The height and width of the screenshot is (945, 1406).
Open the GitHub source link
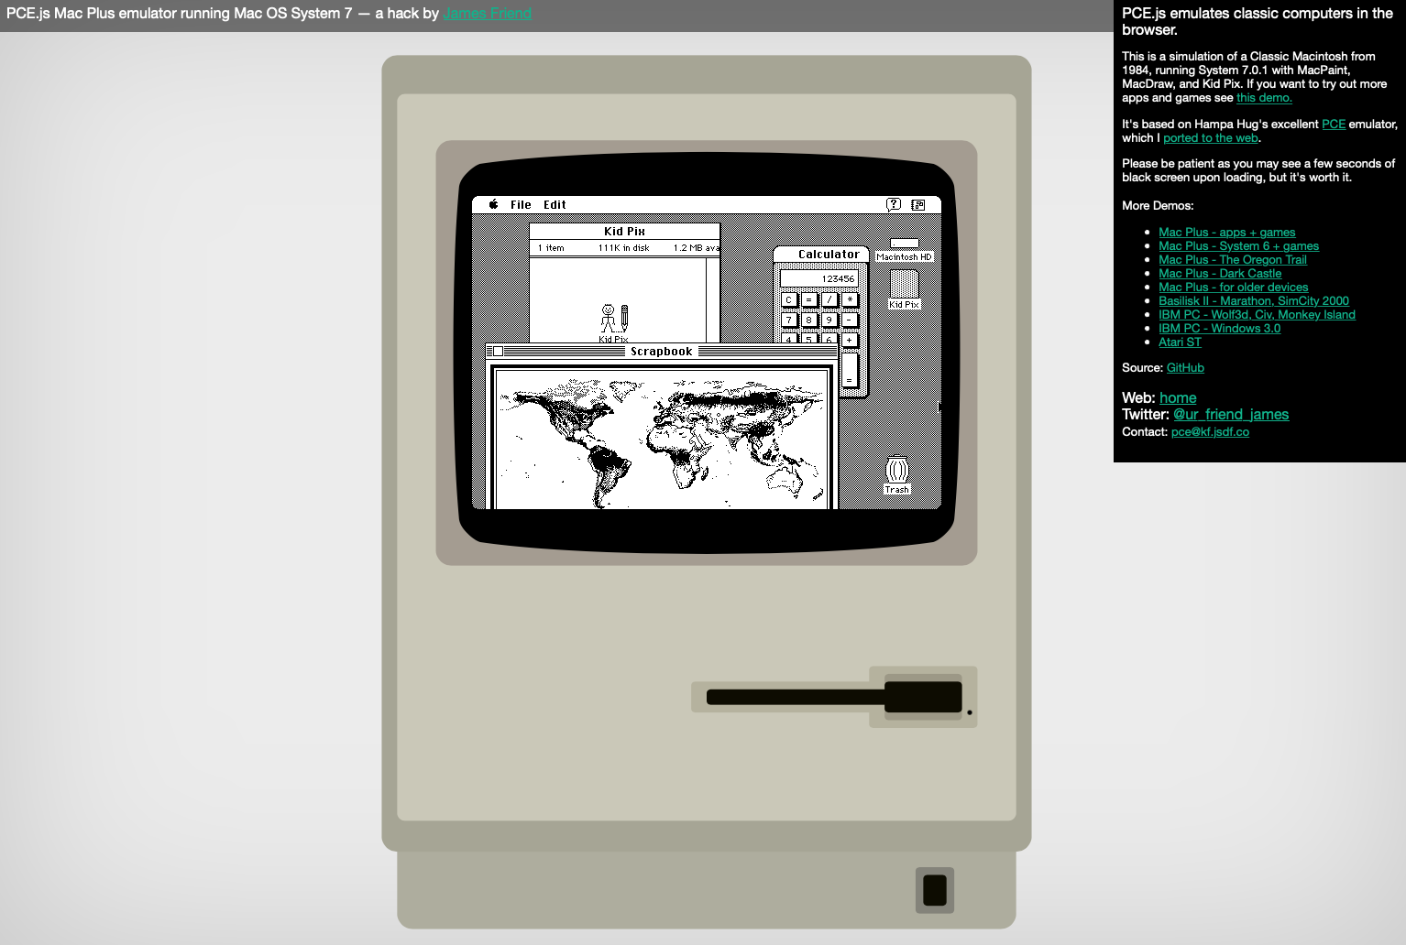tap(1184, 367)
